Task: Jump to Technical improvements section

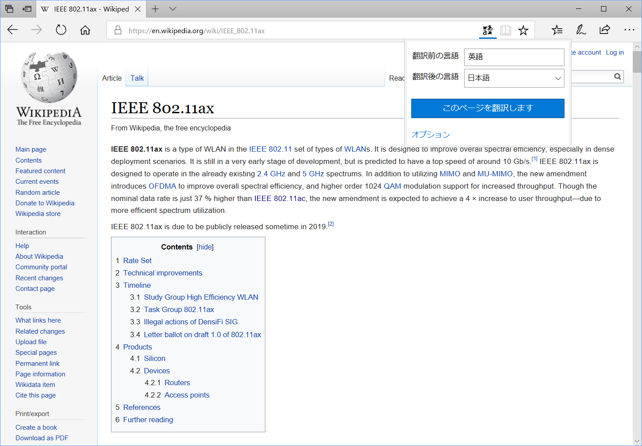Action: click(x=162, y=273)
